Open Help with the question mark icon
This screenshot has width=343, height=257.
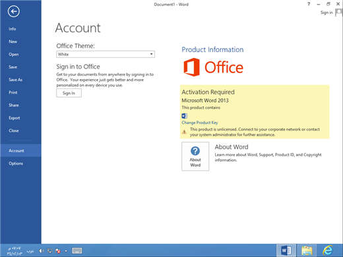(x=309, y=4)
